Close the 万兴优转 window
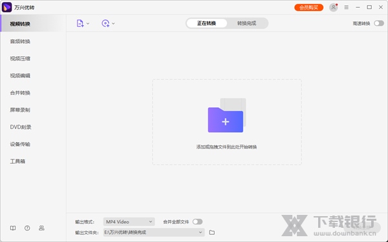The width and height of the screenshot is (388, 242). point(381,7)
